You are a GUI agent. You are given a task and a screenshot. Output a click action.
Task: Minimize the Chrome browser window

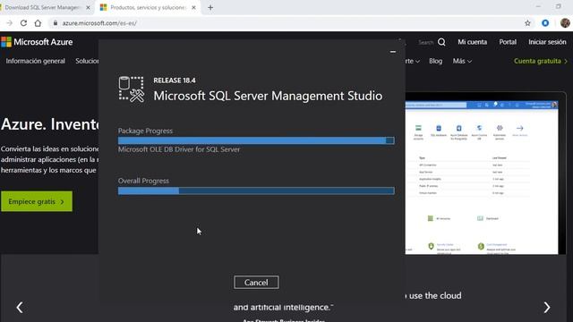click(538, 6)
